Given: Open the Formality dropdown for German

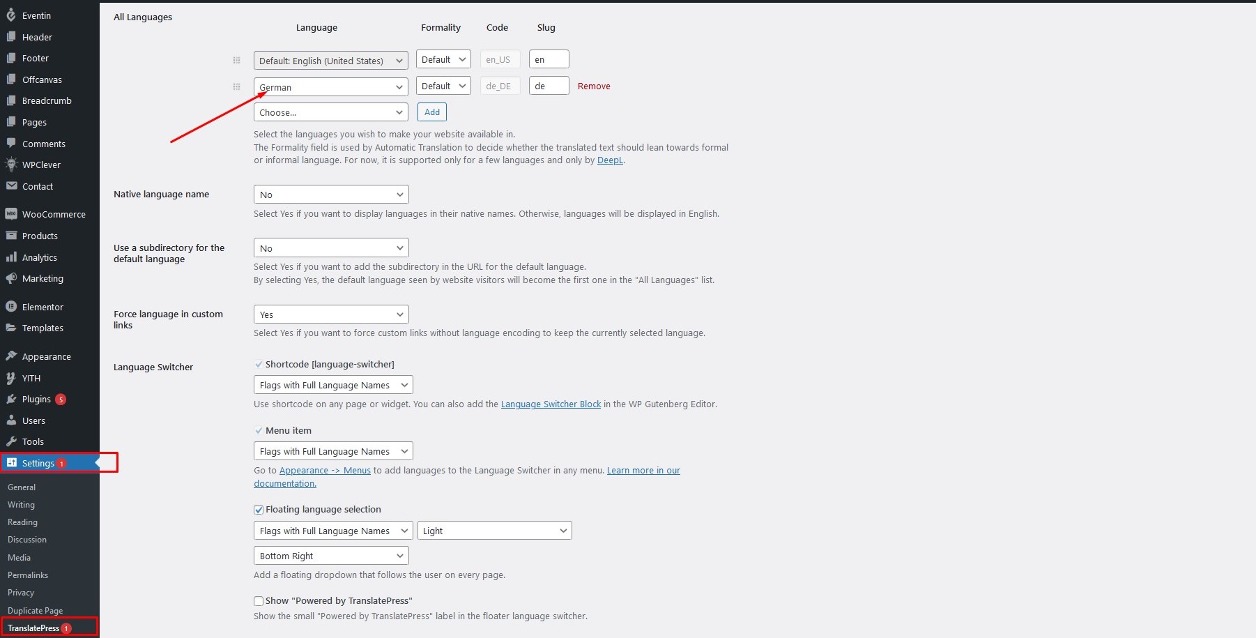Looking at the screenshot, I should pos(443,86).
